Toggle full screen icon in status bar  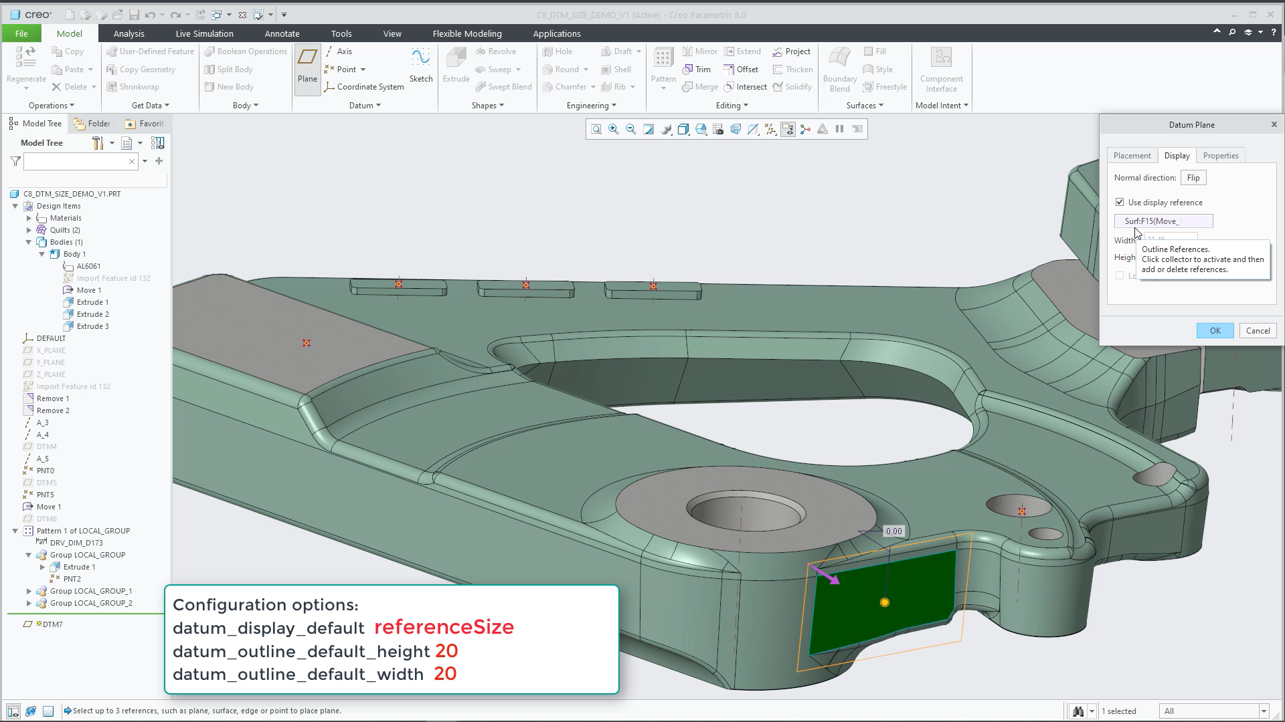pos(48,711)
